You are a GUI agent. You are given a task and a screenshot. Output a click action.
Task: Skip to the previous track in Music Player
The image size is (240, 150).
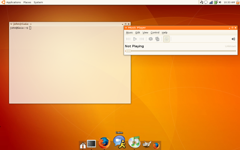pos(128,39)
